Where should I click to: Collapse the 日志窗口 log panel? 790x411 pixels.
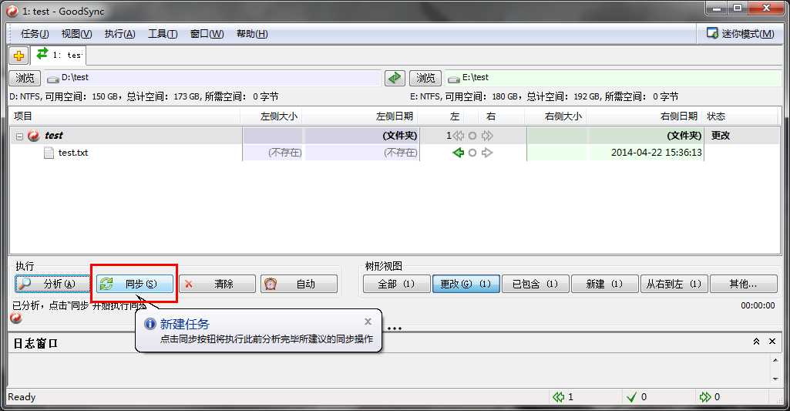click(x=756, y=342)
